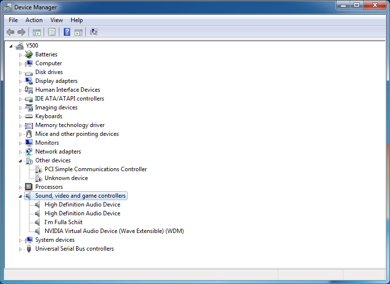This screenshot has height=284, width=390.
Task: Collapse the Other devices node
Action: coord(20,161)
